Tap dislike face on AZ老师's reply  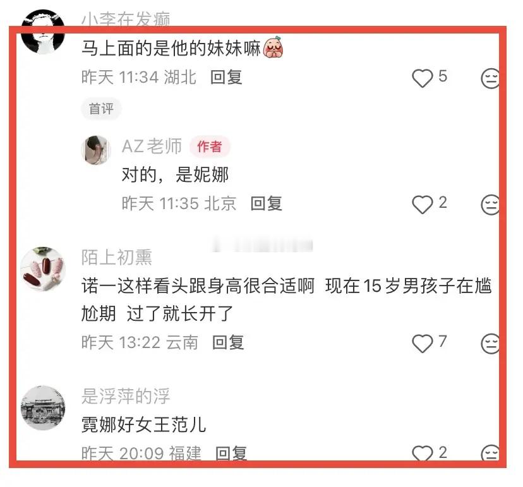pyautogui.click(x=490, y=205)
